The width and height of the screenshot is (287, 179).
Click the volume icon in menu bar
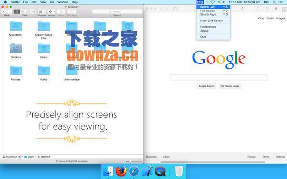click(224, 2)
